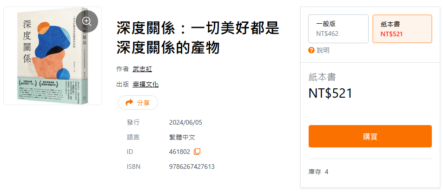443x193 pixels.
Task: Open author 武志紅 link
Action: click(x=142, y=69)
